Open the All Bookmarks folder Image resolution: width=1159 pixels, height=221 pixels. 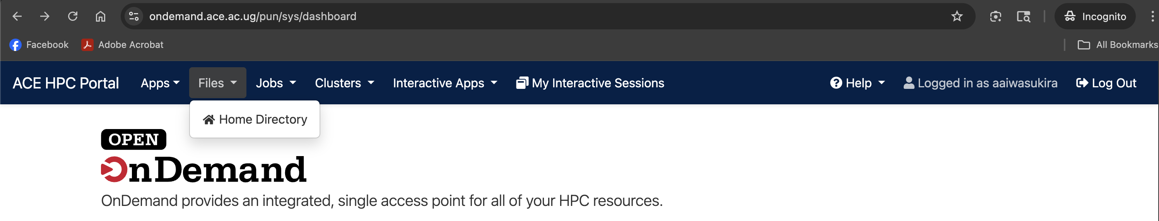pyautogui.click(x=1118, y=45)
